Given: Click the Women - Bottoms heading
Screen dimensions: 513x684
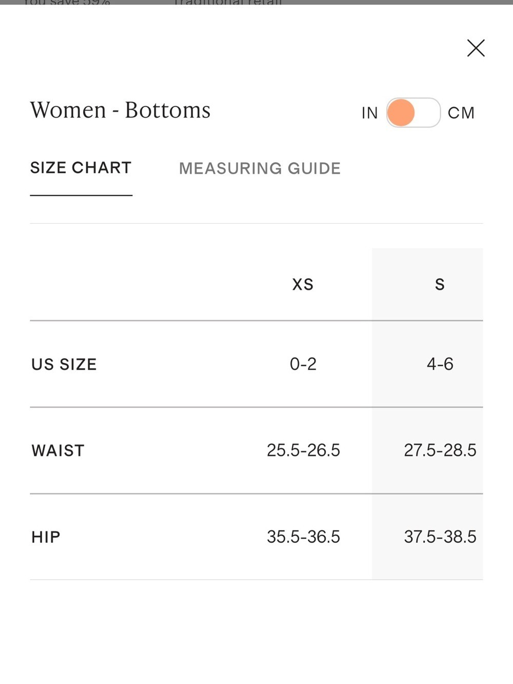Looking at the screenshot, I should point(120,110).
